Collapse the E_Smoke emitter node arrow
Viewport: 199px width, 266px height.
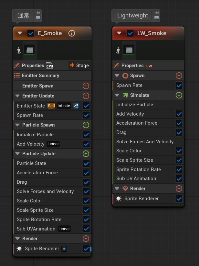pos(20,33)
